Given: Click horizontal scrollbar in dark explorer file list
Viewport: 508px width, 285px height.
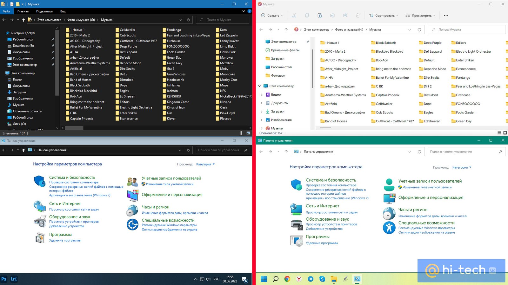Looking at the screenshot, I should pos(74,128).
